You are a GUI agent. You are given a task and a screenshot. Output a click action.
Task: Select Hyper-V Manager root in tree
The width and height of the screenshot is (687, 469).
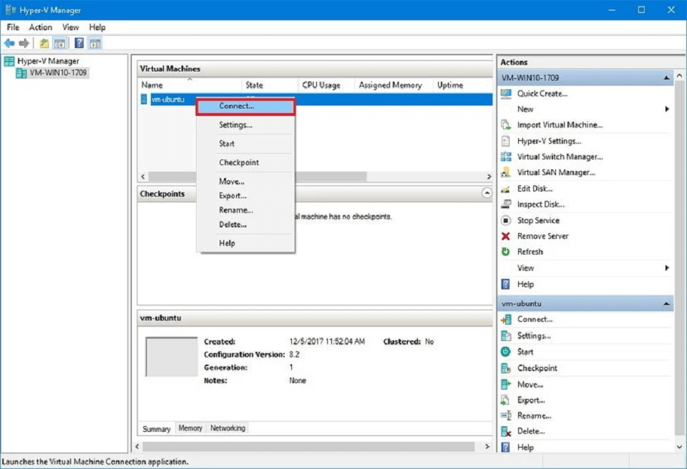[48, 61]
